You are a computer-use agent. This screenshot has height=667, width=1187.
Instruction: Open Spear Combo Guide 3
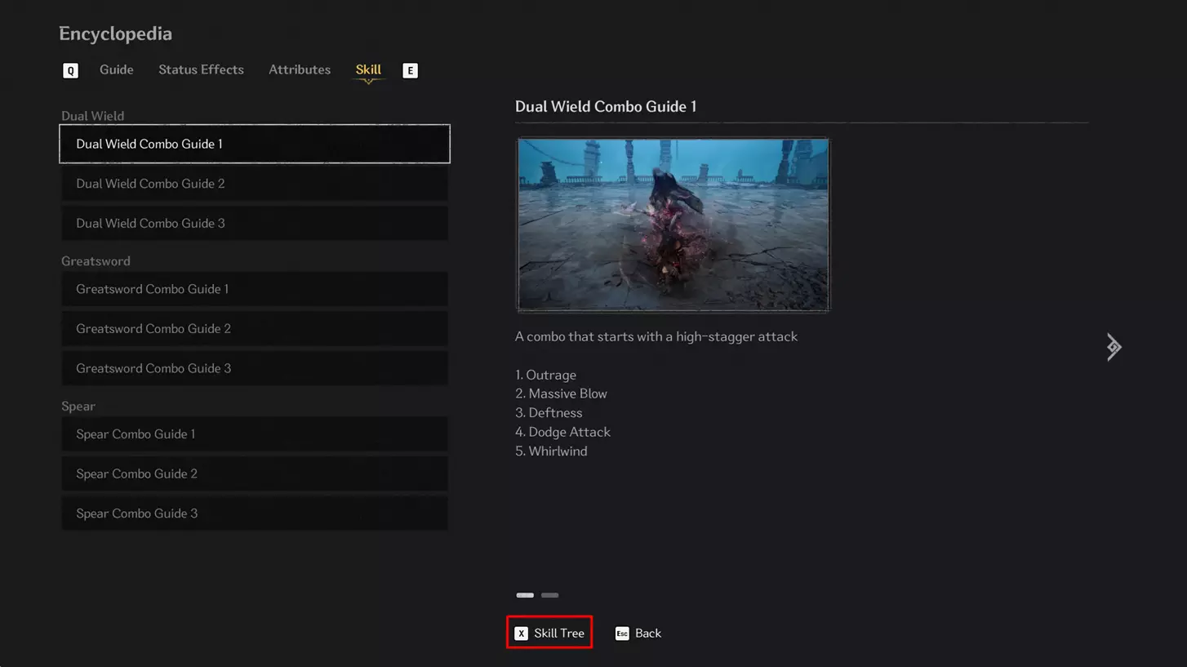255,514
